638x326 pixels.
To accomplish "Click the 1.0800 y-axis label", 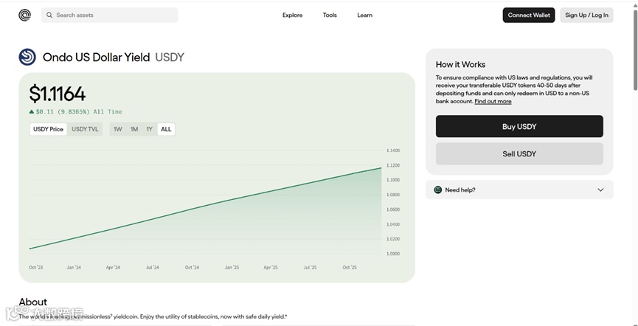I will (393, 195).
